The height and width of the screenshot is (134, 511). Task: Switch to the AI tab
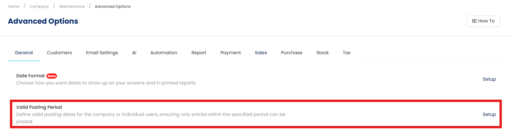click(134, 53)
